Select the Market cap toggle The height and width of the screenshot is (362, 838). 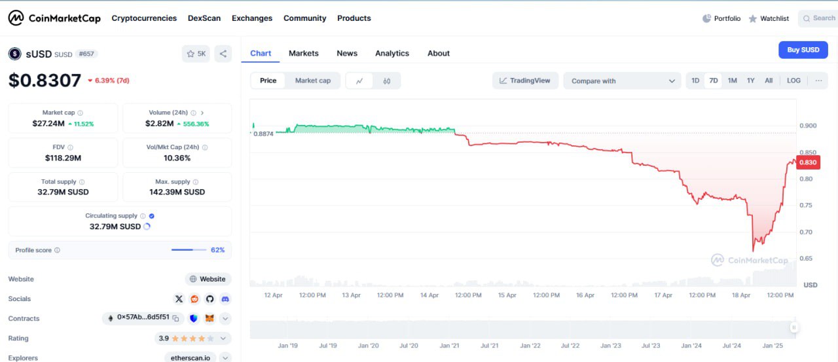pyautogui.click(x=313, y=81)
